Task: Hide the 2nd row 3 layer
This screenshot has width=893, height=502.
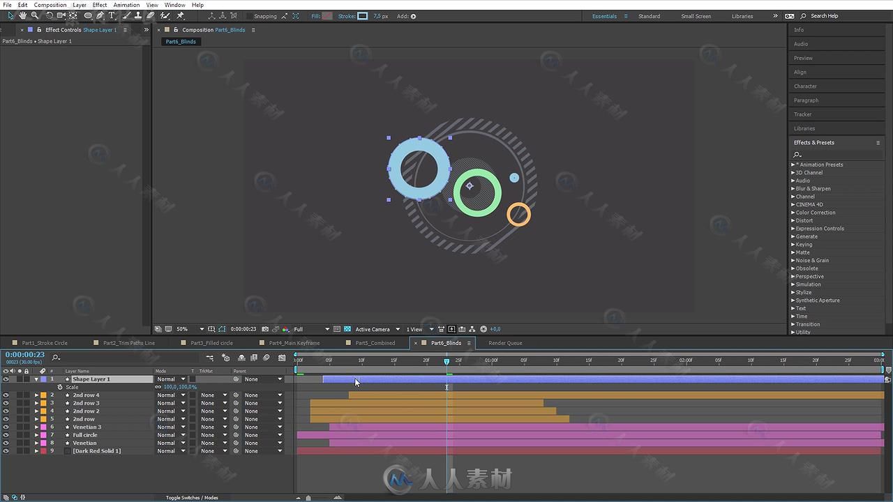Action: 6,403
